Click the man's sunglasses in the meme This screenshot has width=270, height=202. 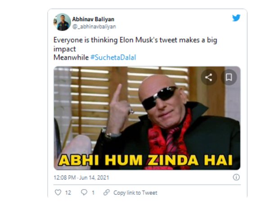point(159,97)
